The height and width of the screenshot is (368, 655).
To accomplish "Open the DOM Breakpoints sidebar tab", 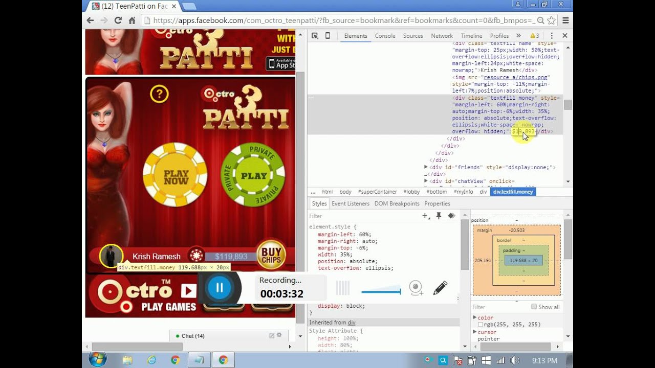I will [x=397, y=203].
